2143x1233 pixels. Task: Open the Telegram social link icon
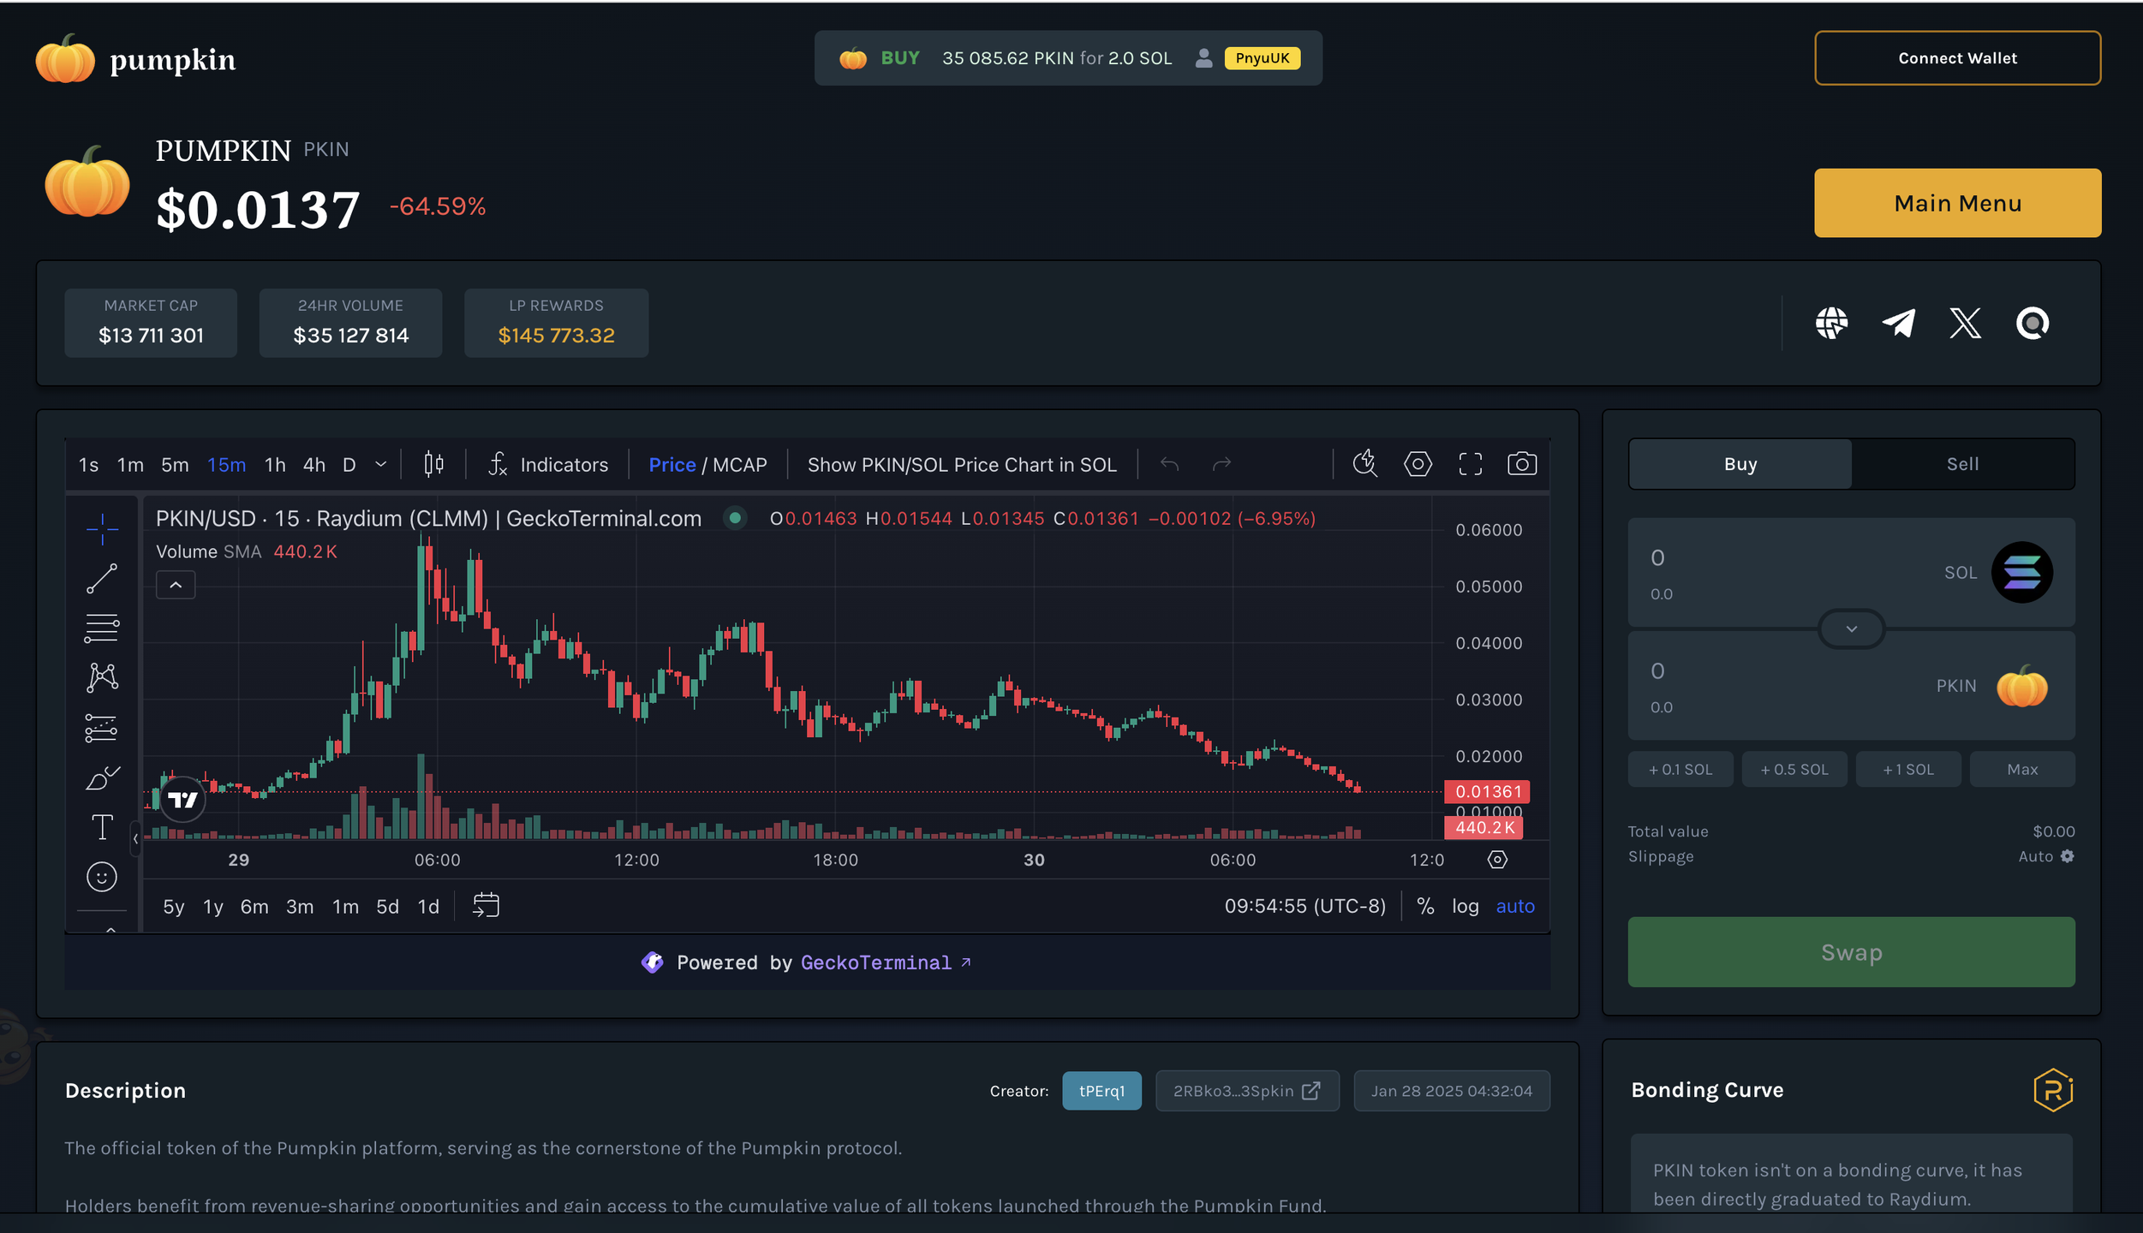(1898, 323)
